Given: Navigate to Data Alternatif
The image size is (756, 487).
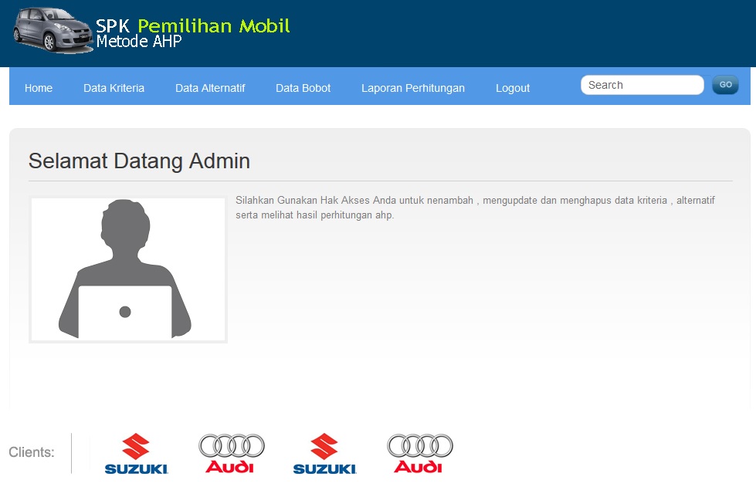Looking at the screenshot, I should 210,88.
